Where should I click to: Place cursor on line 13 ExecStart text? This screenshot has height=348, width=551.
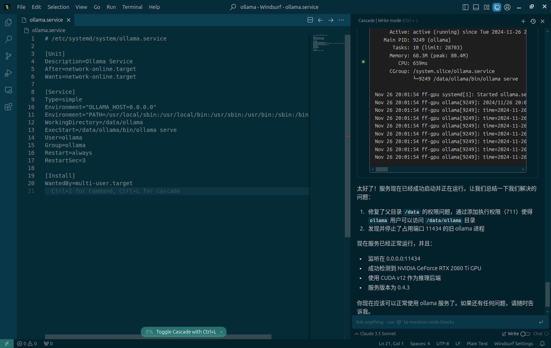pyautogui.click(x=111, y=130)
